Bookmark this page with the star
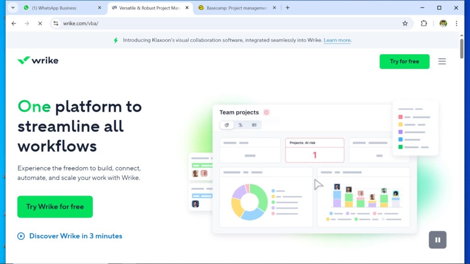Viewport: 470px width, 264px height. coord(405,23)
